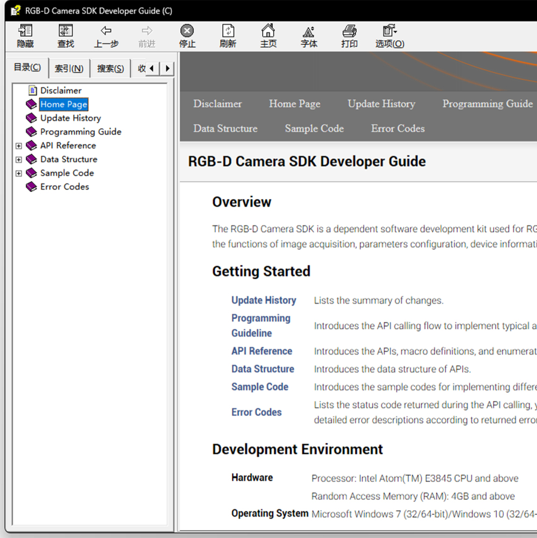Open the Options (选项) toolbar menu

pyautogui.click(x=390, y=36)
